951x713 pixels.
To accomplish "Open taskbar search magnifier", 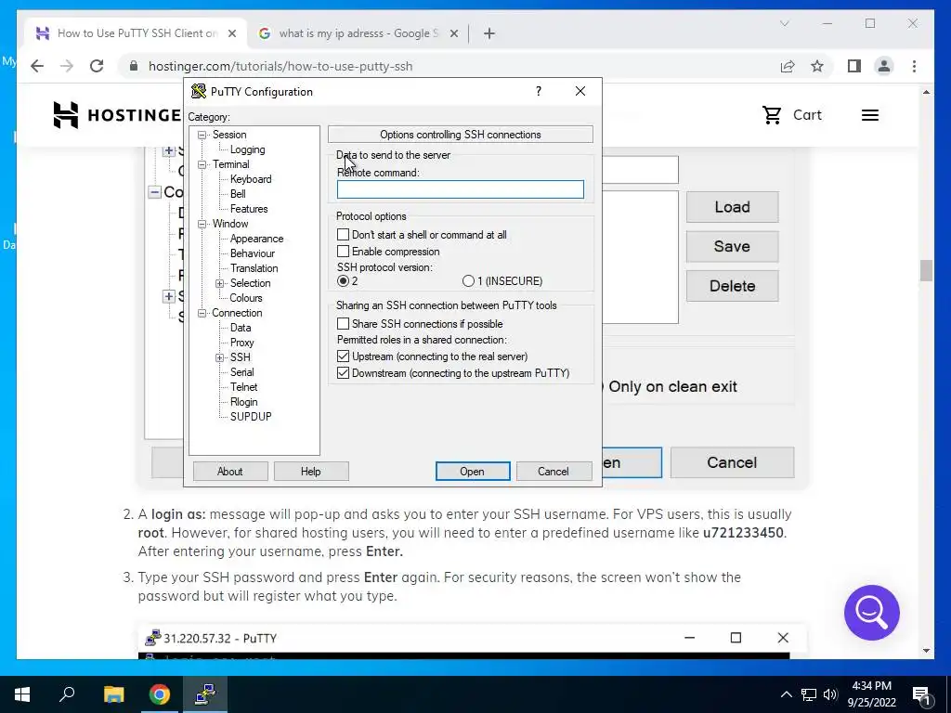I will 67,694.
